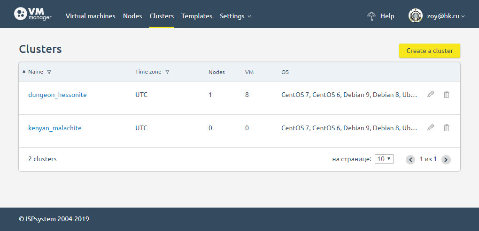Delete kenyan_malachite cluster with trash icon

click(447, 128)
